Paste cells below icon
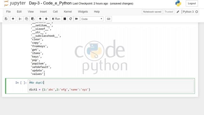Image resolution: width=204 pixels, height=115 pixels. 33,19
